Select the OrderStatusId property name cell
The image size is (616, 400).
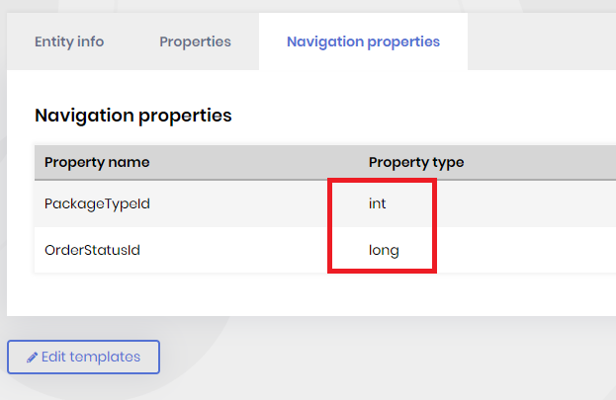pyautogui.click(x=93, y=250)
